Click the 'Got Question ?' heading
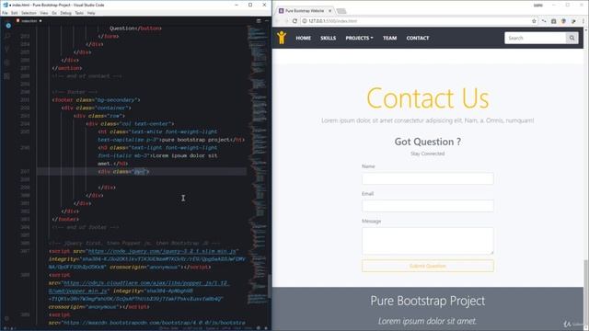This screenshot has width=589, height=331. pyautogui.click(x=427, y=142)
